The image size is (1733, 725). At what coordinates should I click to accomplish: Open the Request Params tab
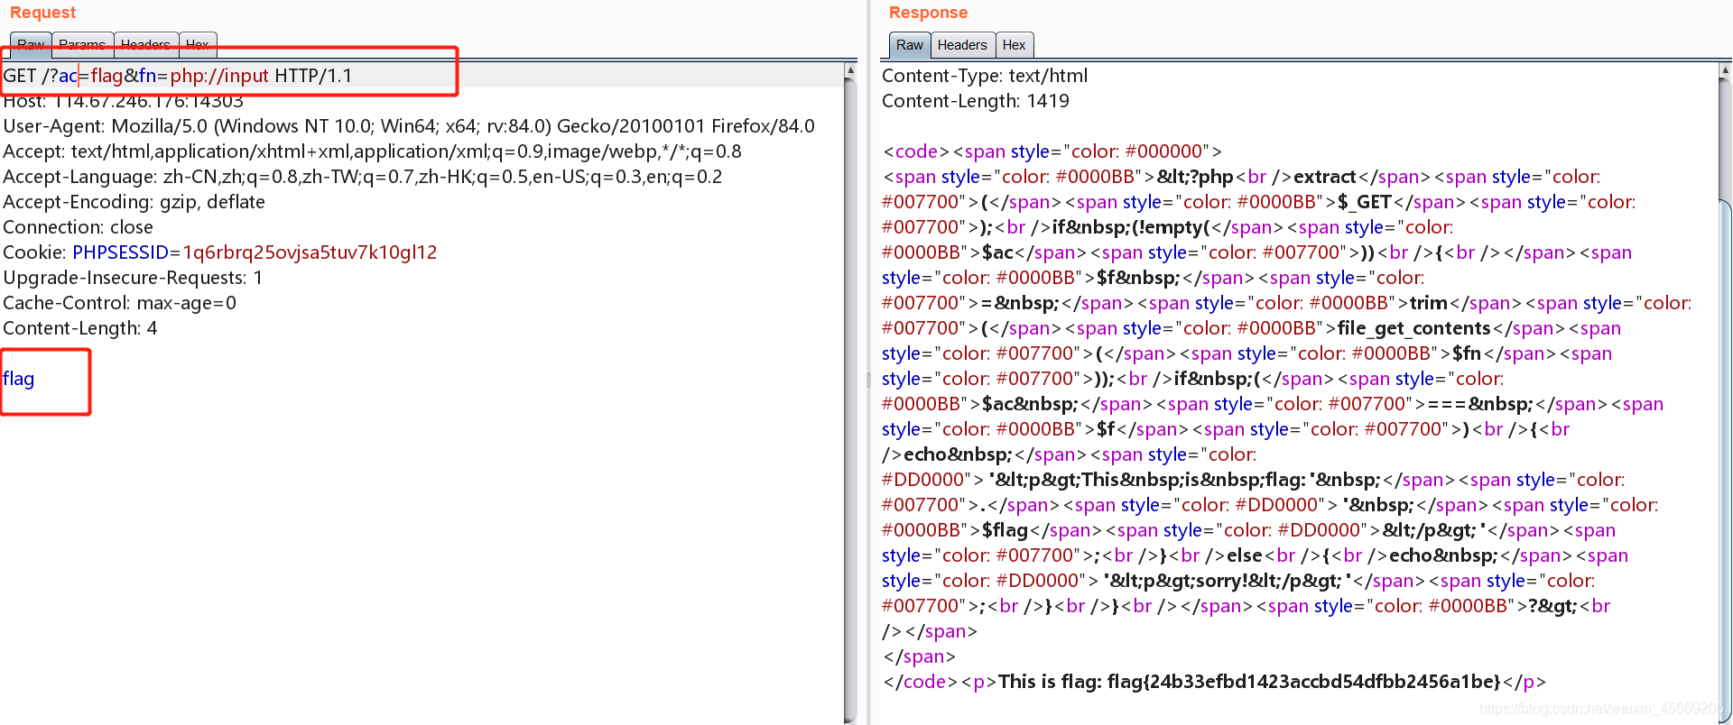pos(82,45)
